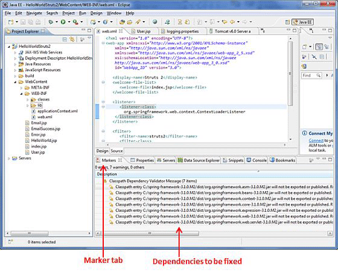Expand the Servers project node
This screenshot has width=338, height=272.
(x=9, y=159)
